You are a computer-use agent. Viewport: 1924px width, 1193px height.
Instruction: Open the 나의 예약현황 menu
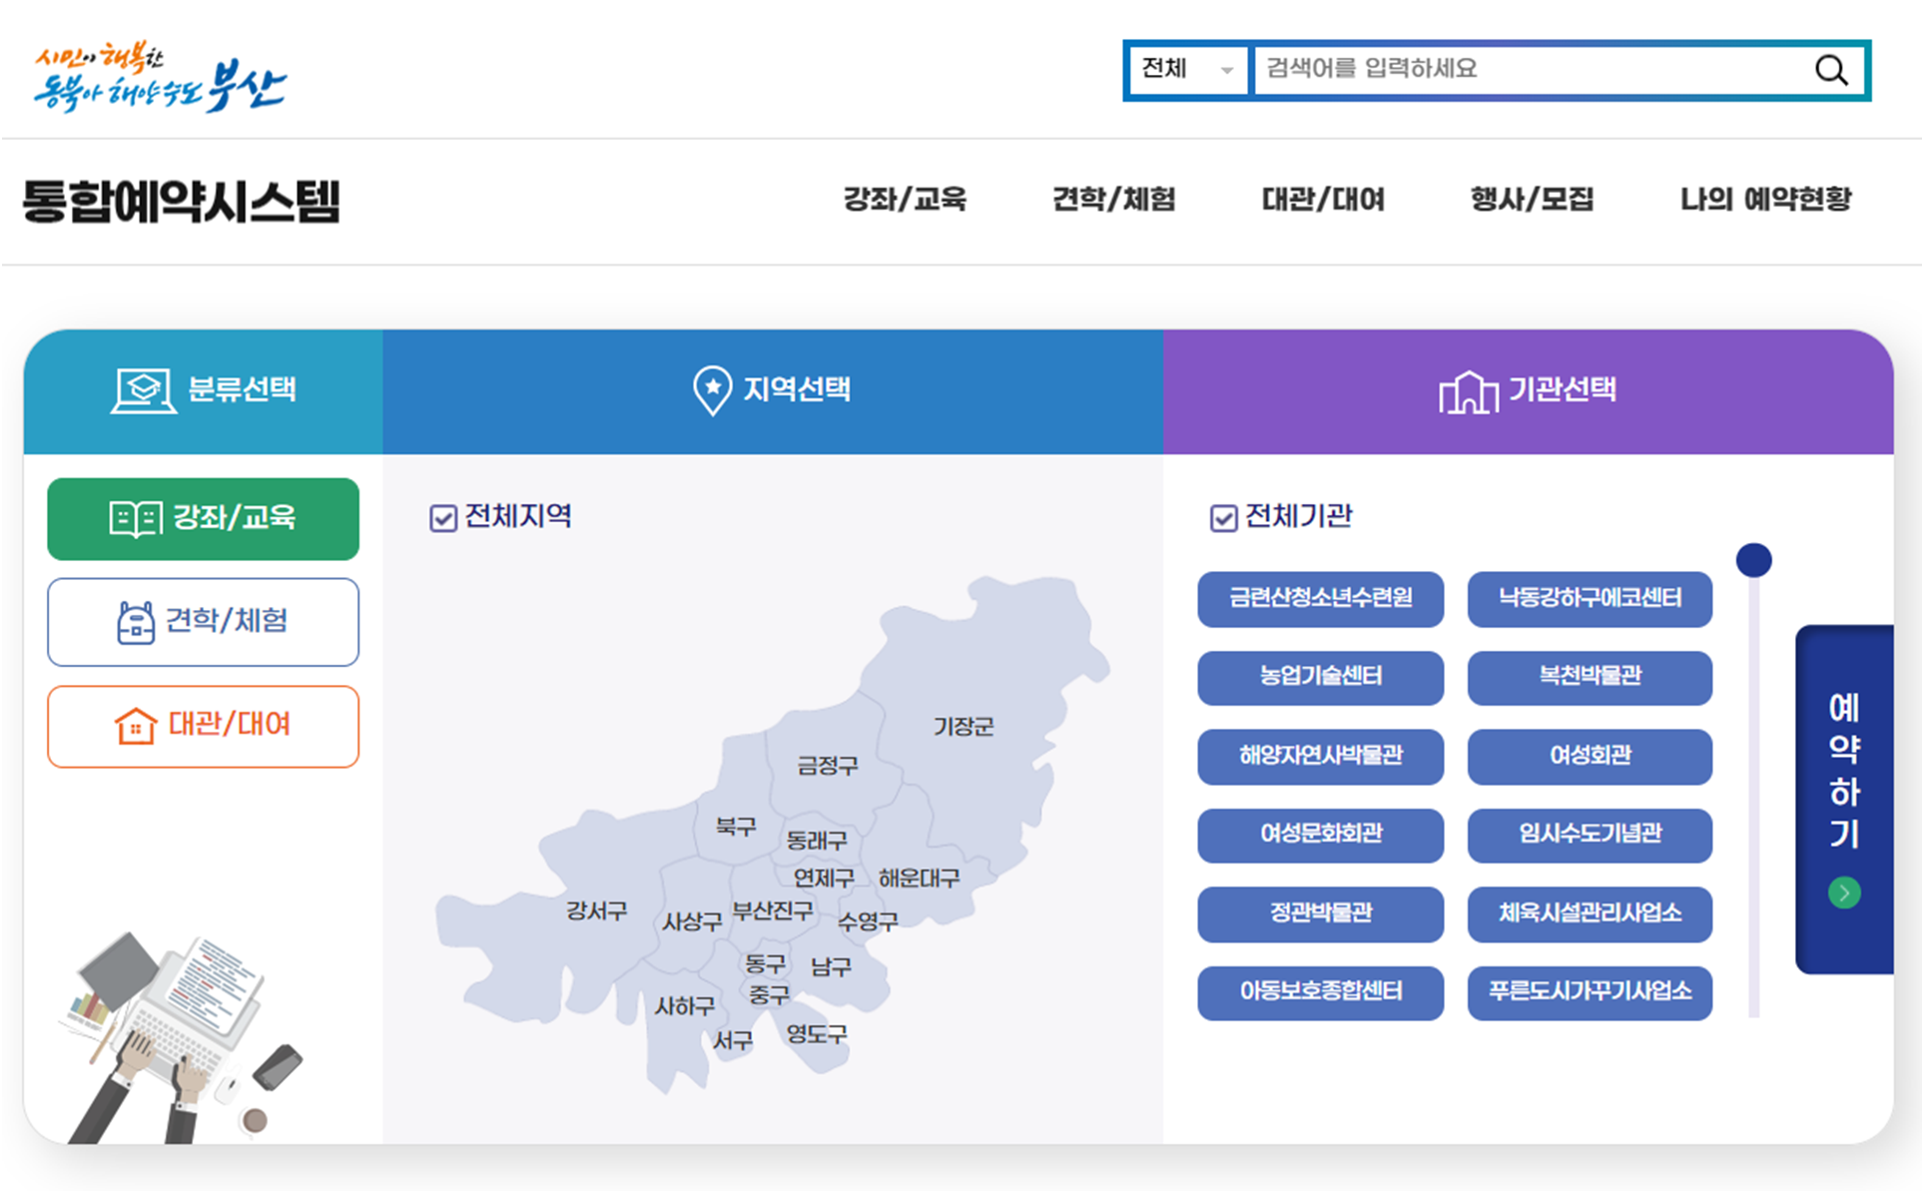(x=1764, y=200)
